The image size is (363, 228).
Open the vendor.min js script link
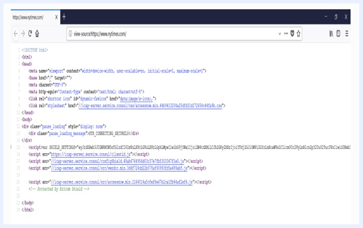click(x=119, y=168)
